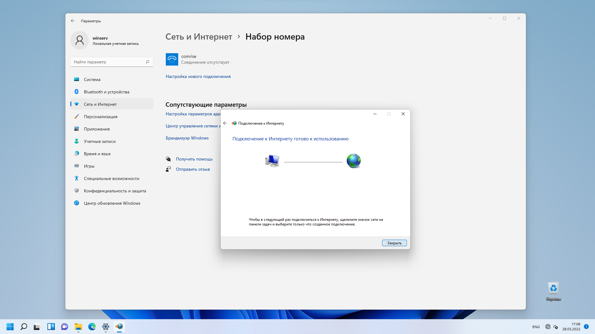Click Настройка нового подключения link

[x=198, y=76]
